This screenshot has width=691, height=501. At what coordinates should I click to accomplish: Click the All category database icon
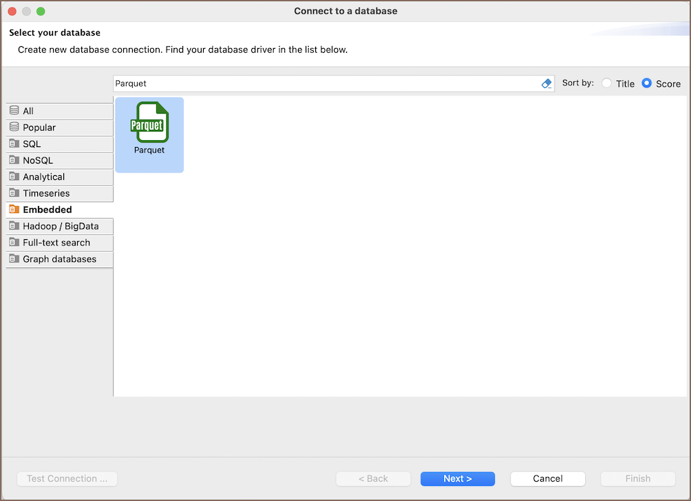(14, 111)
